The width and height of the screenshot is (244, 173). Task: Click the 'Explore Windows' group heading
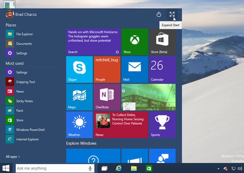pos(81,143)
